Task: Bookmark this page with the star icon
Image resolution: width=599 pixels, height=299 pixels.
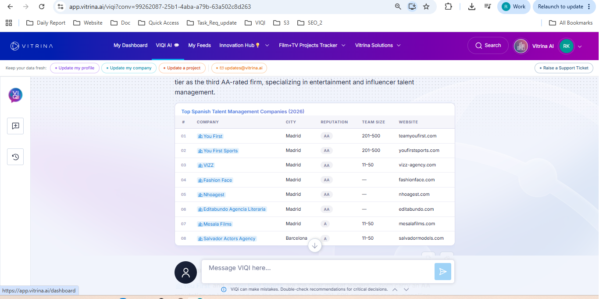Action: tap(426, 7)
